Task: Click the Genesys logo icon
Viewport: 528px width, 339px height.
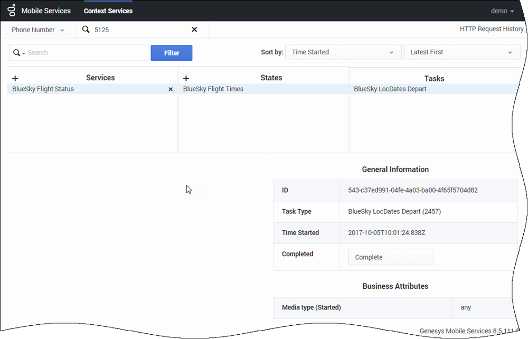Action: pos(12,10)
